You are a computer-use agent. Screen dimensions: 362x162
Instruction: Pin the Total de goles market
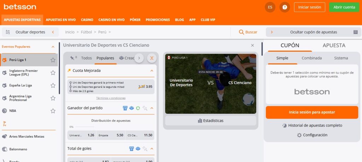145,149
